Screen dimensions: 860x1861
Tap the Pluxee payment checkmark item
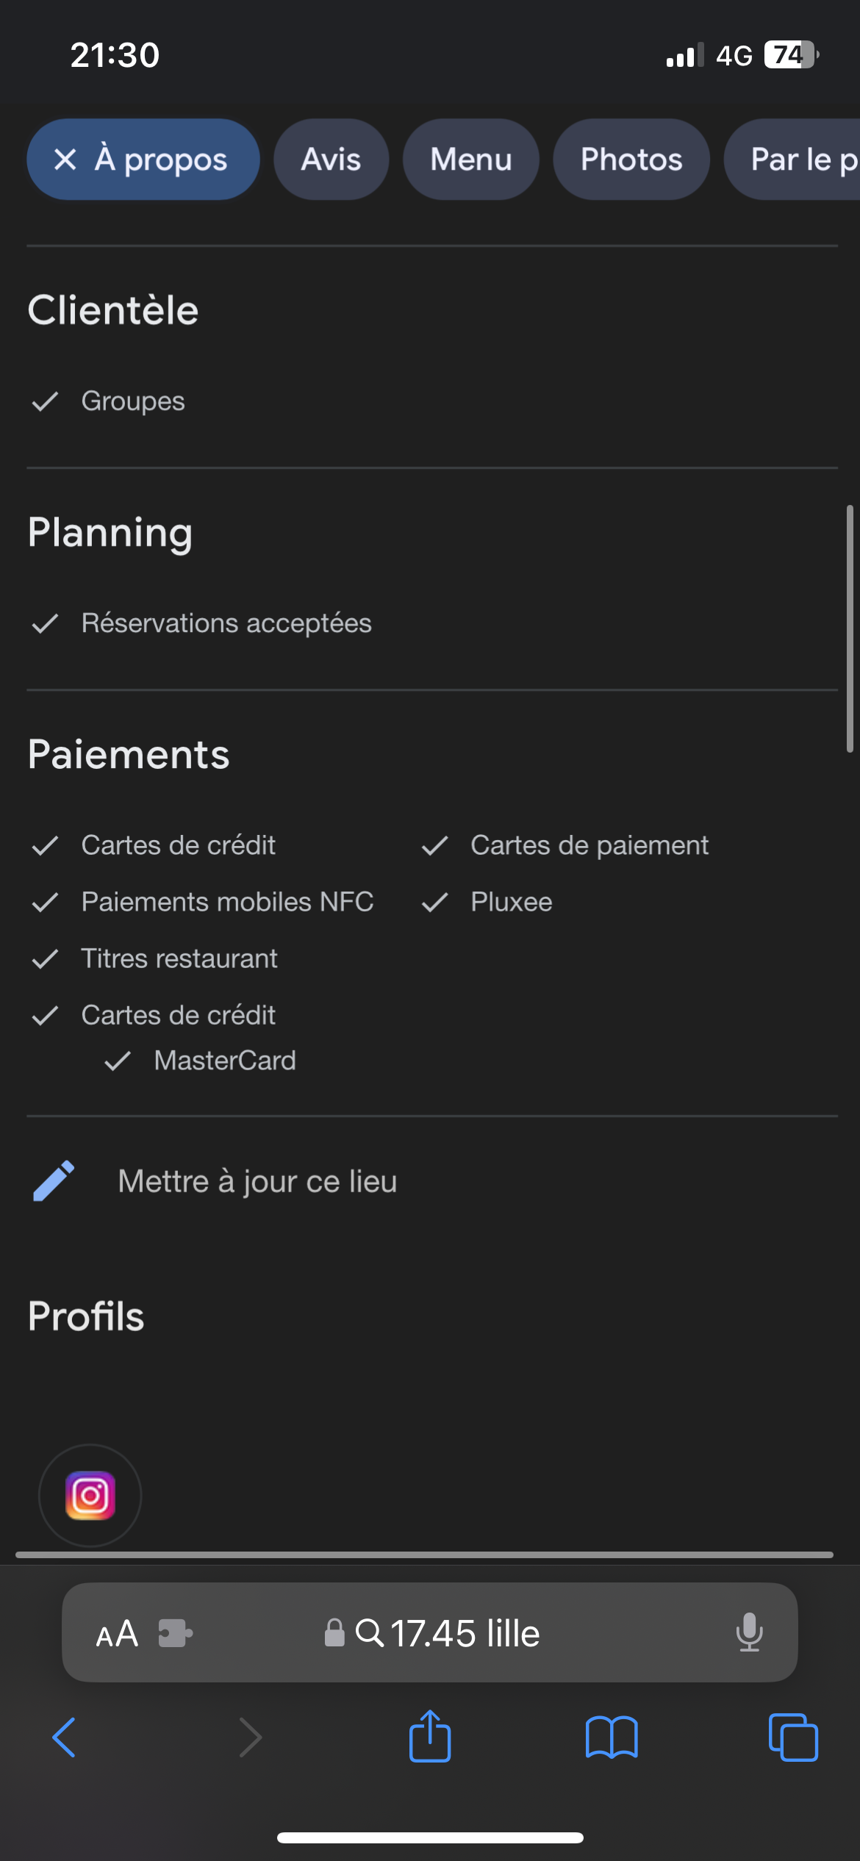(511, 902)
